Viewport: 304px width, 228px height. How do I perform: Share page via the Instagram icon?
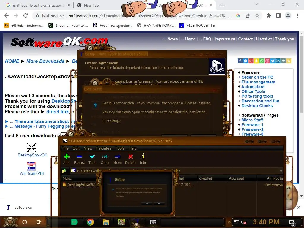pyautogui.click(x=267, y=61)
